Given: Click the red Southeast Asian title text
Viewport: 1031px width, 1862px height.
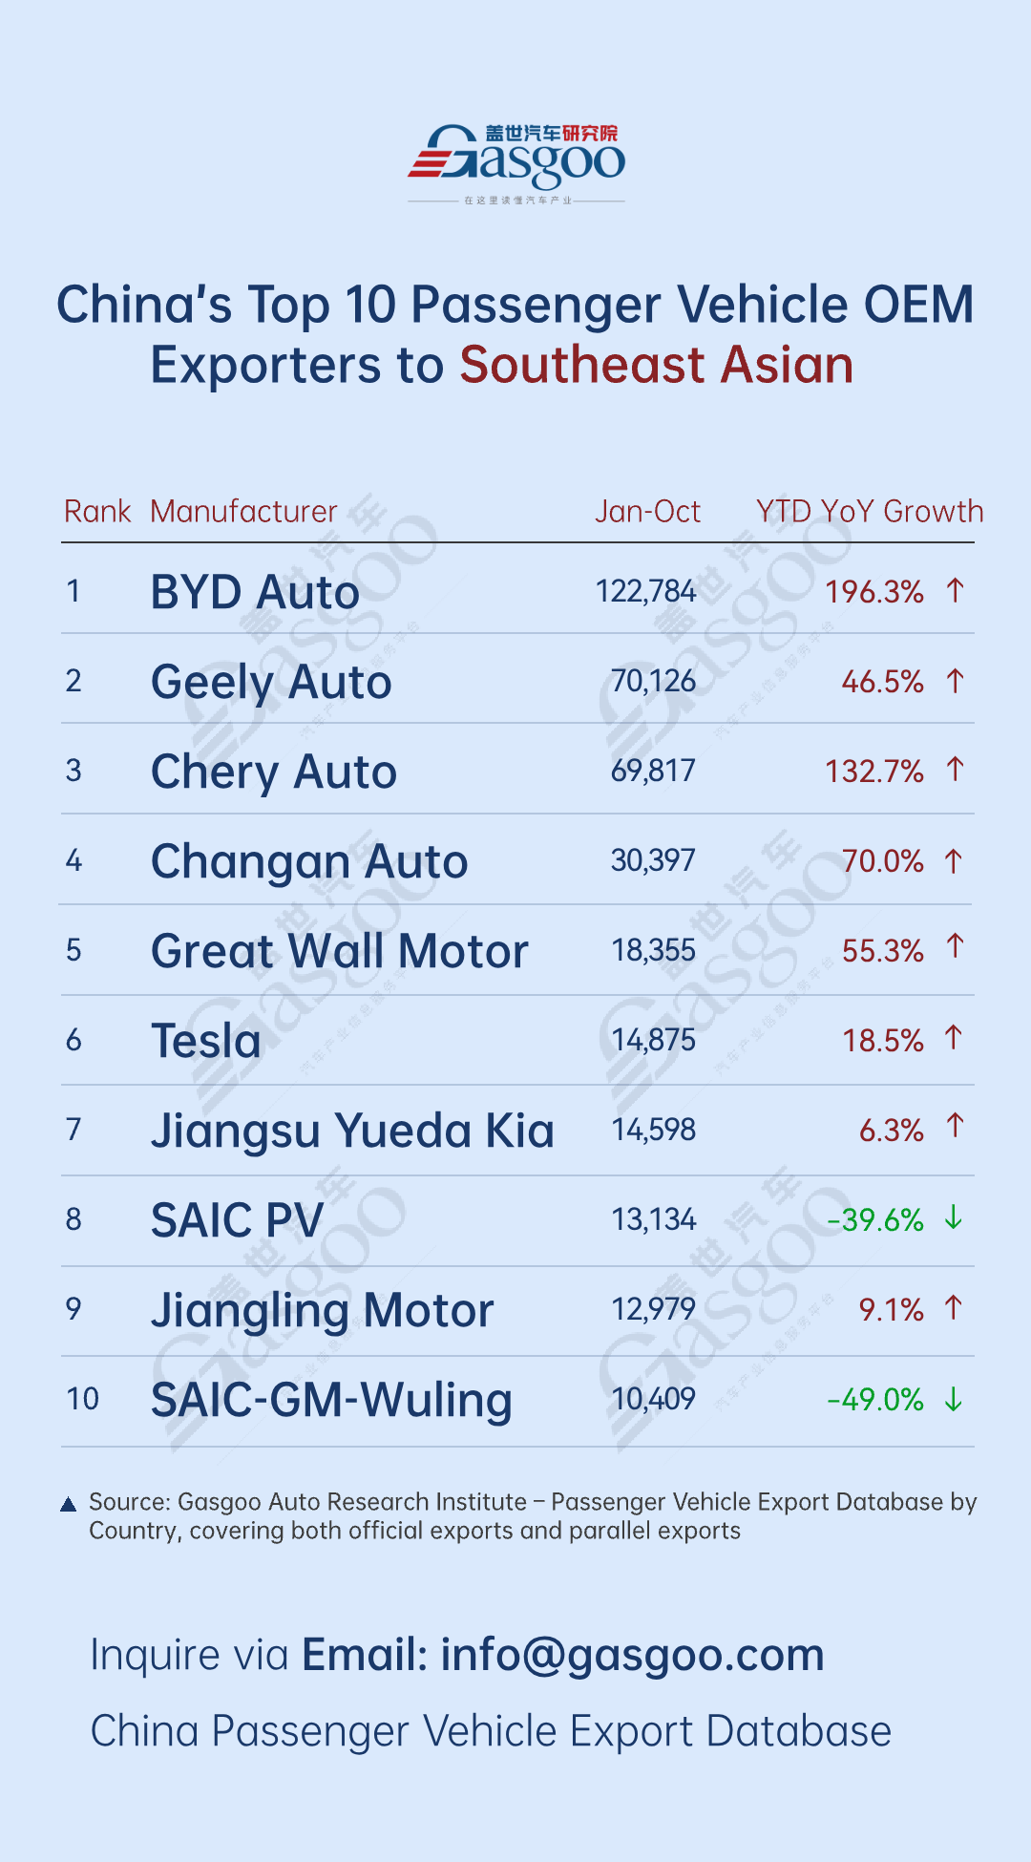Looking at the screenshot, I should (x=657, y=366).
